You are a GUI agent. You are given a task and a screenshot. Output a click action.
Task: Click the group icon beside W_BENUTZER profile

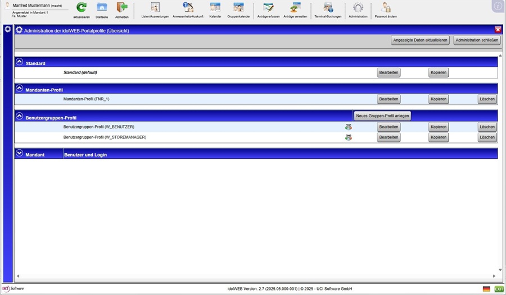(x=349, y=127)
